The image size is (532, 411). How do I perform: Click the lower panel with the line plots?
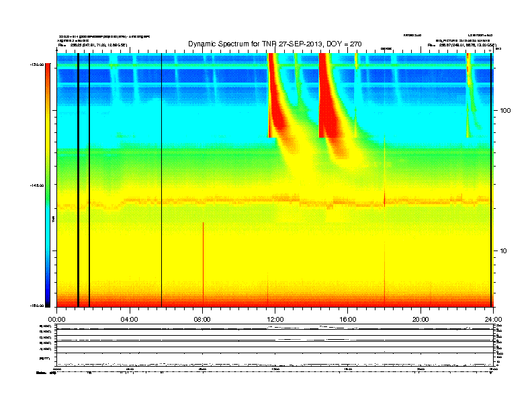275,346
